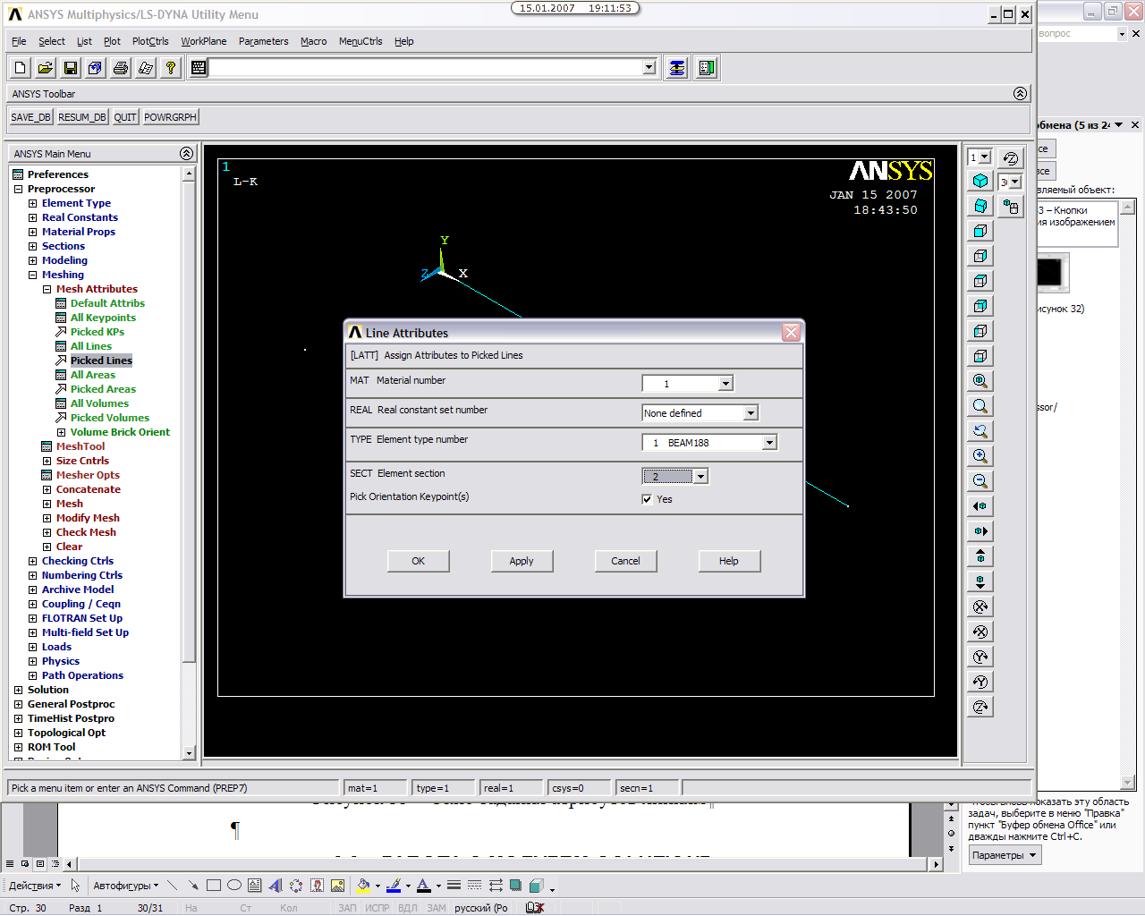Collapse the ANSYS Toolbar panel
This screenshot has width=1145, height=916.
[x=1020, y=94]
